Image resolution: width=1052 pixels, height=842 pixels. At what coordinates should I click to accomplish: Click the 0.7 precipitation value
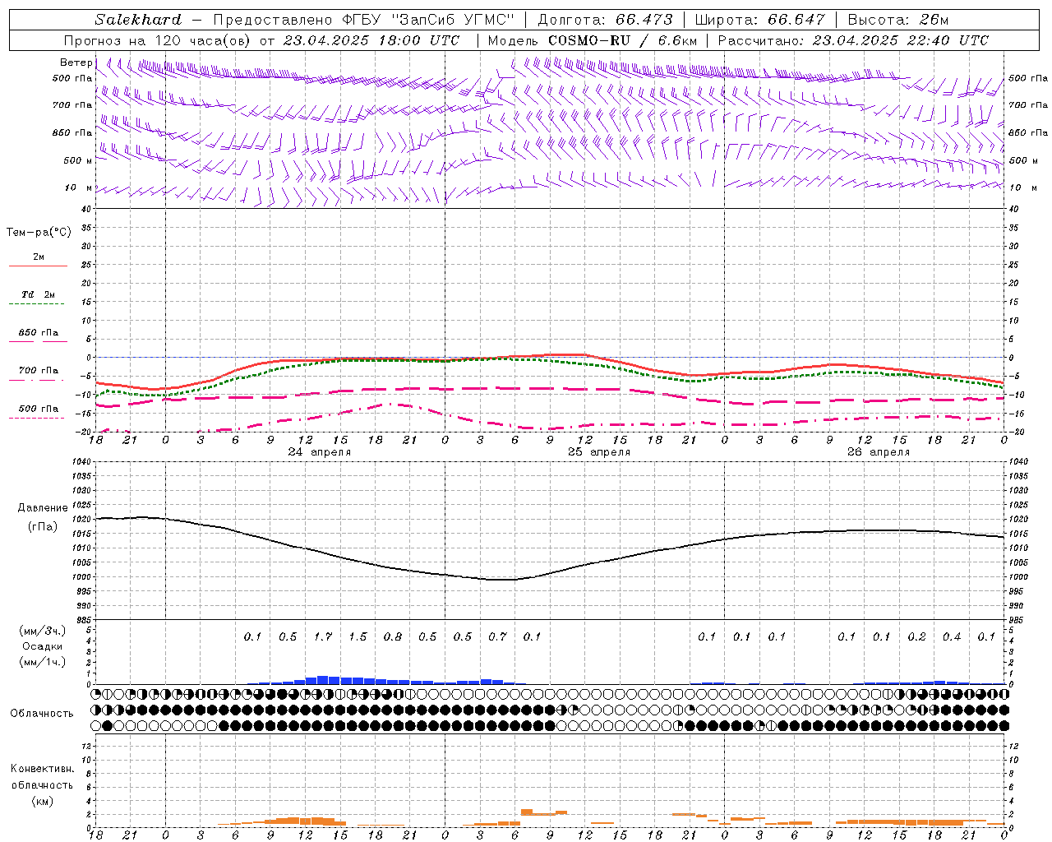pyautogui.click(x=497, y=636)
